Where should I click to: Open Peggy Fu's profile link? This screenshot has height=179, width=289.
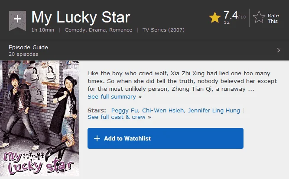tap(124, 110)
